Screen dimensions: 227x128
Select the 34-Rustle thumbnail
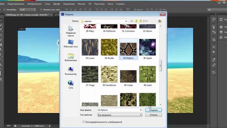(x=109, y=47)
